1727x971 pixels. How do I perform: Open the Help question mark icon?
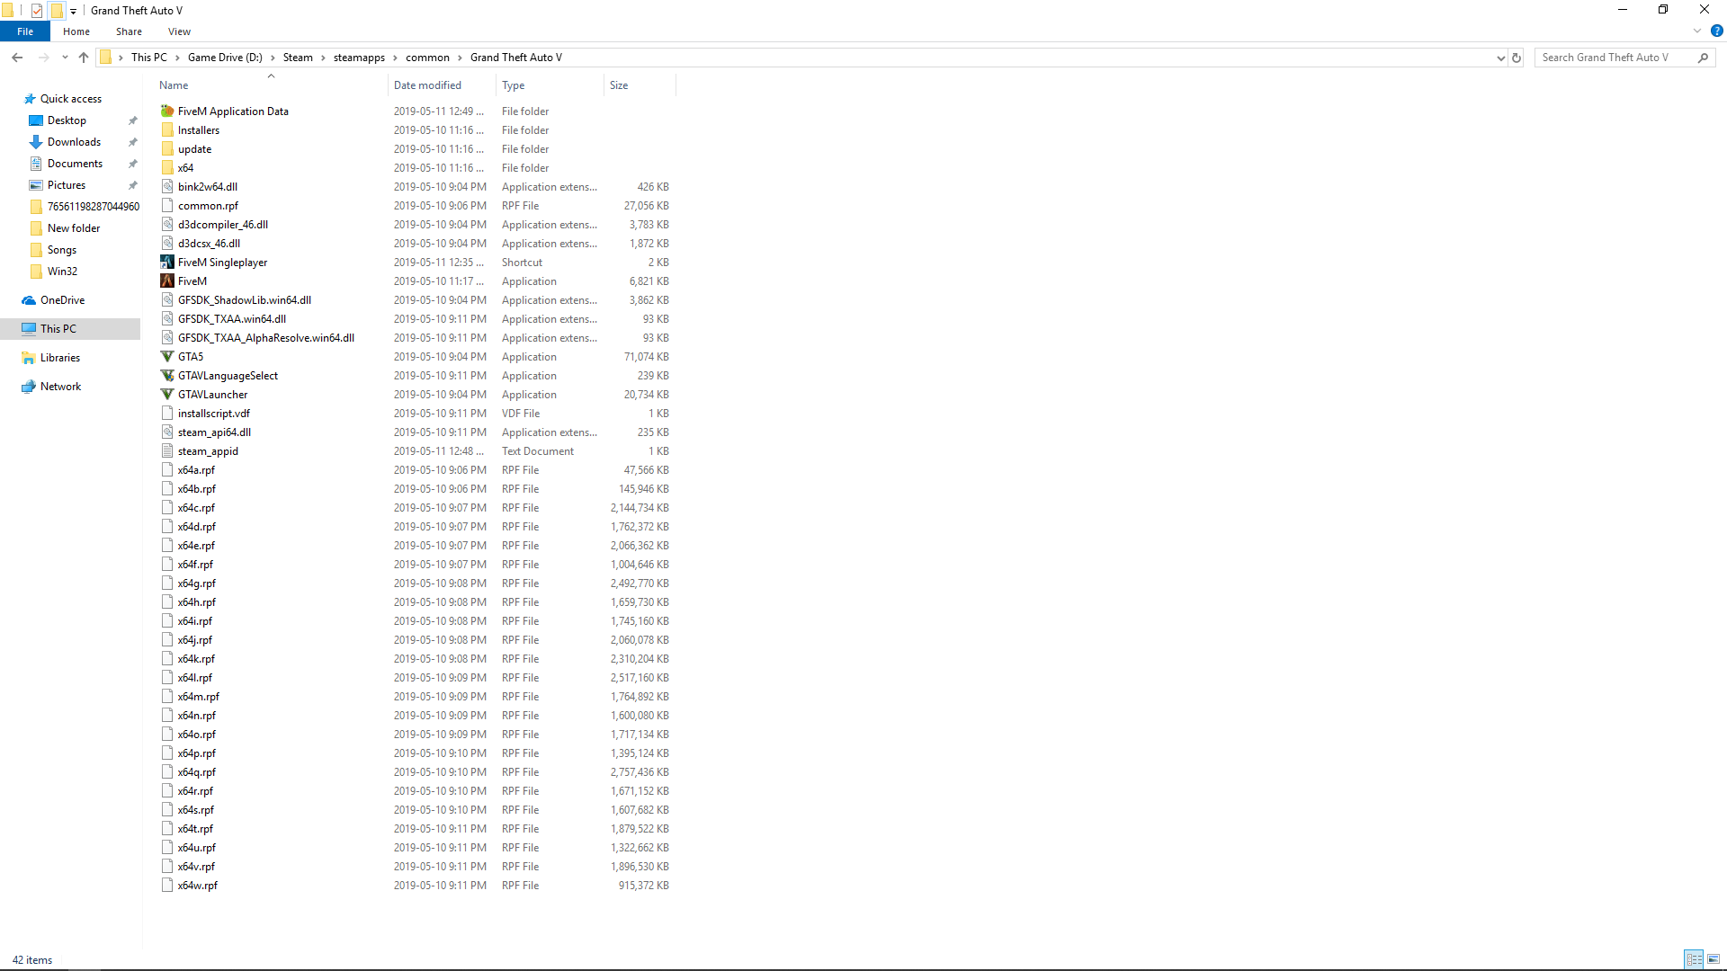click(x=1716, y=31)
